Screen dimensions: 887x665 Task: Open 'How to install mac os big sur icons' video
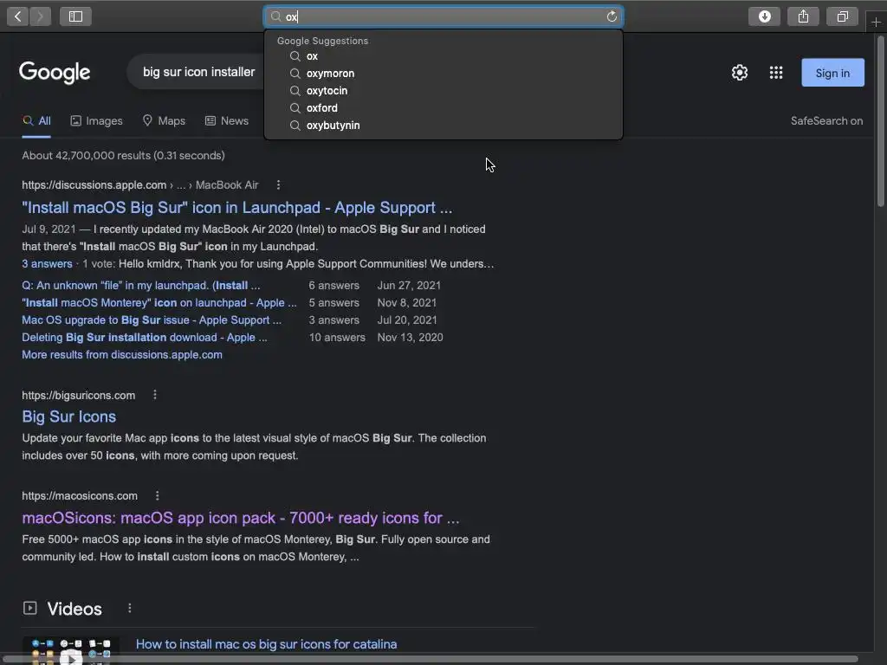point(267,644)
